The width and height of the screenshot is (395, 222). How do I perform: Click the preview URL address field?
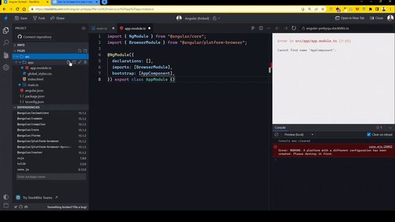[x=346, y=28]
